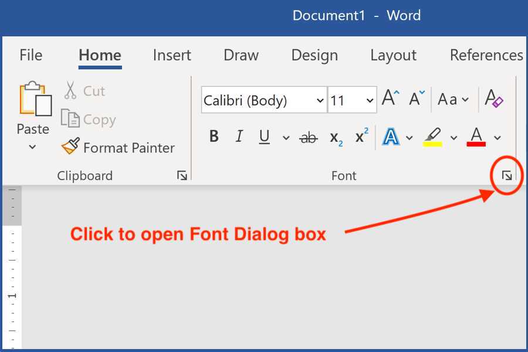Viewport: 528px width, 352px height.
Task: Expand the font name dropdown arrow
Action: 320,100
